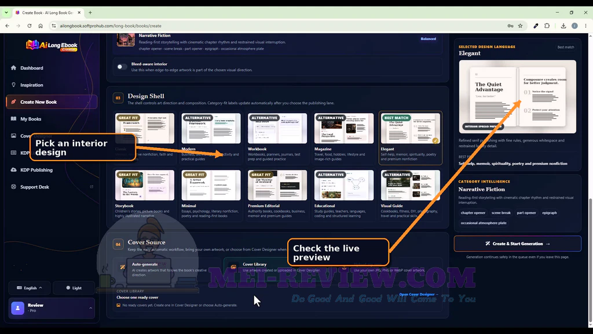Select the Elegant design shell card

pyautogui.click(x=411, y=138)
